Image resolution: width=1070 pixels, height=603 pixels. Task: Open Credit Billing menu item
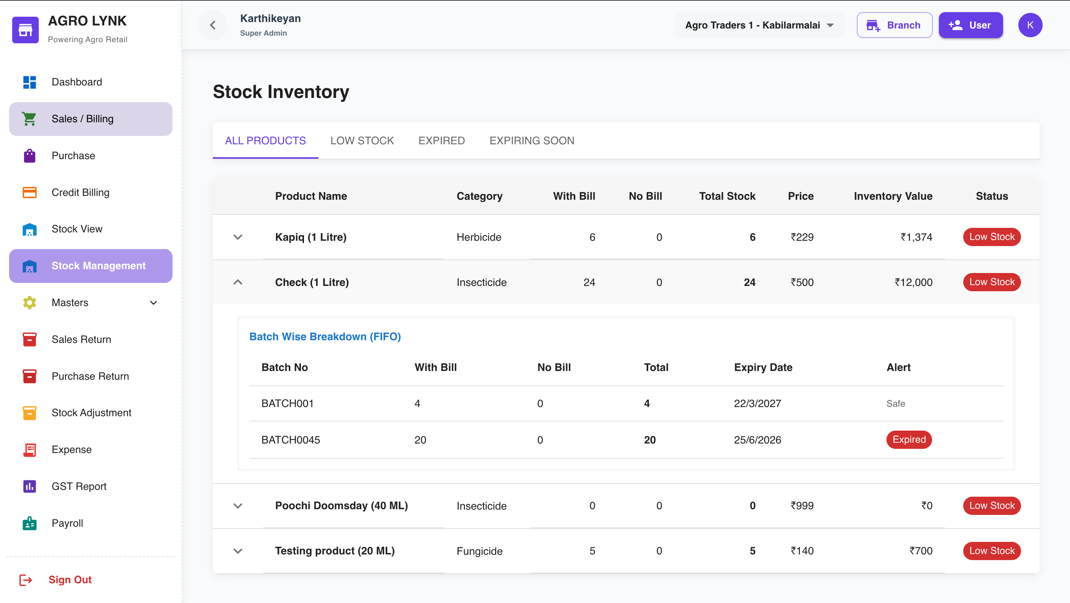[x=90, y=193]
